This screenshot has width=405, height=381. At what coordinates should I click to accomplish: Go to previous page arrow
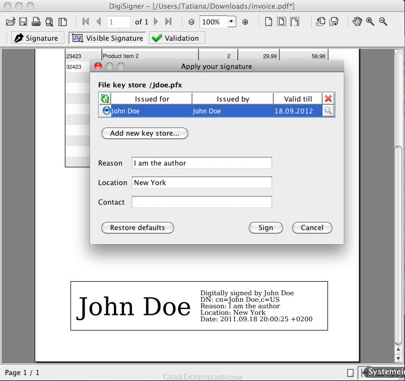(x=99, y=22)
